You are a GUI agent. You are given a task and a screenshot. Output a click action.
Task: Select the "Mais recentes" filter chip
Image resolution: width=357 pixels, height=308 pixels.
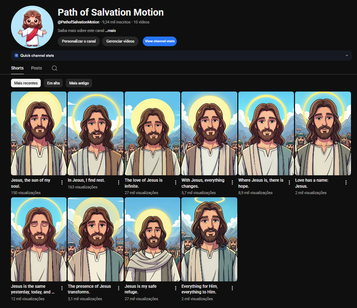[x=26, y=83]
